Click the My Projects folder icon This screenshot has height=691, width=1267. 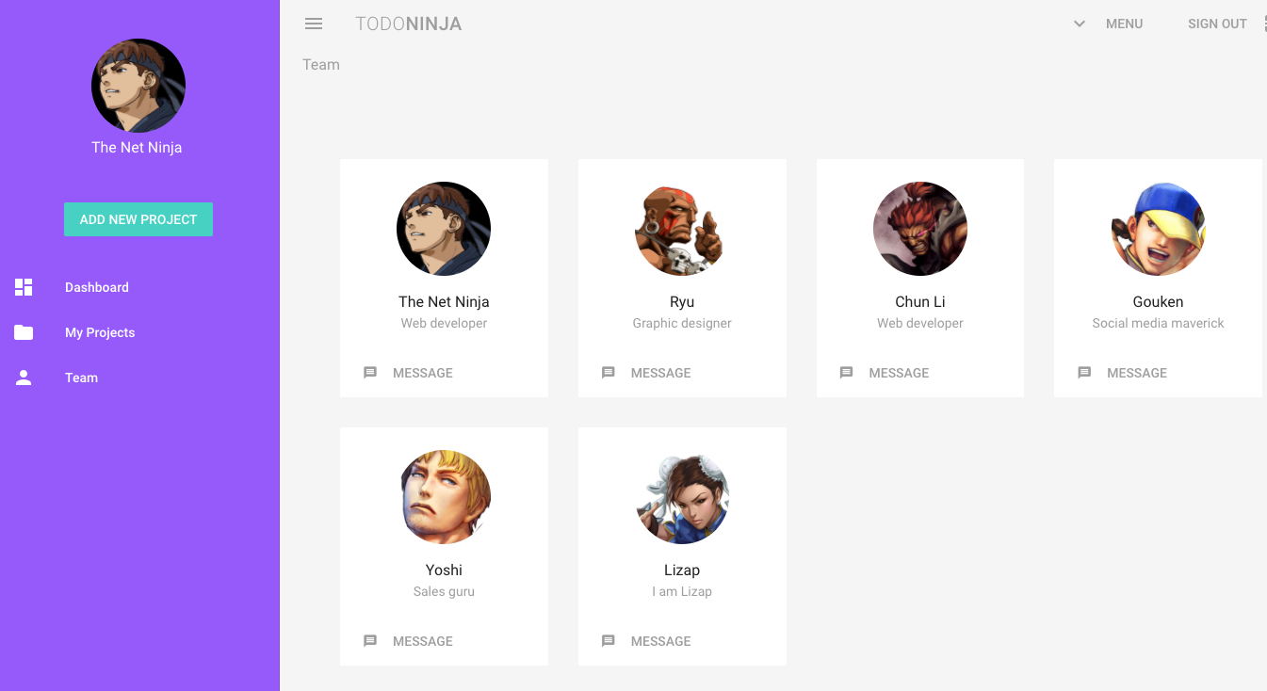(24, 332)
